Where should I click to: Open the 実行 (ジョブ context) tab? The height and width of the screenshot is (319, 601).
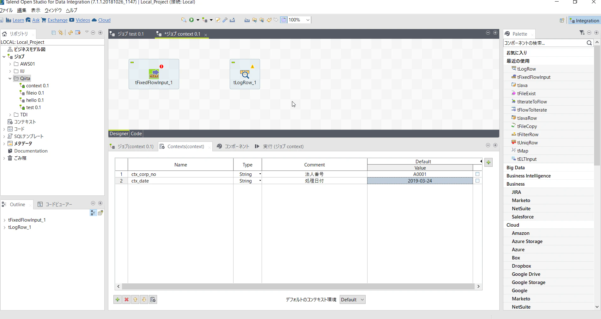click(279, 147)
